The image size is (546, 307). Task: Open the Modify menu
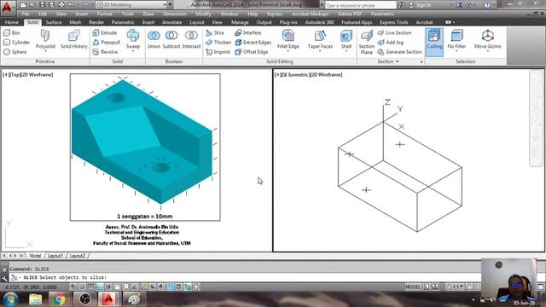203,14
